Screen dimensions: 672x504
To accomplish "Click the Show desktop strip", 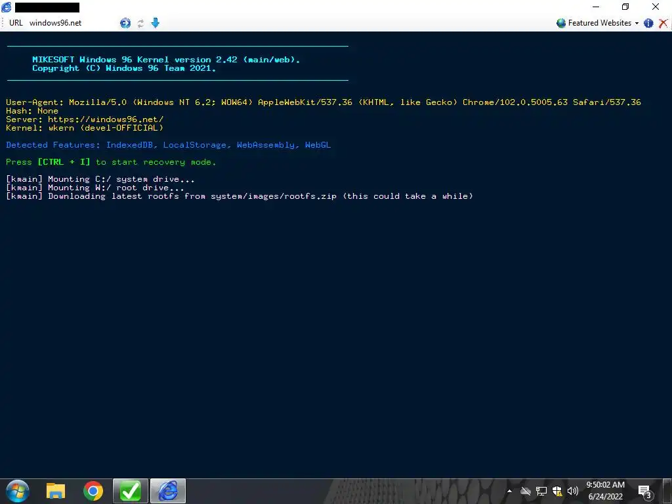I will click(x=667, y=491).
